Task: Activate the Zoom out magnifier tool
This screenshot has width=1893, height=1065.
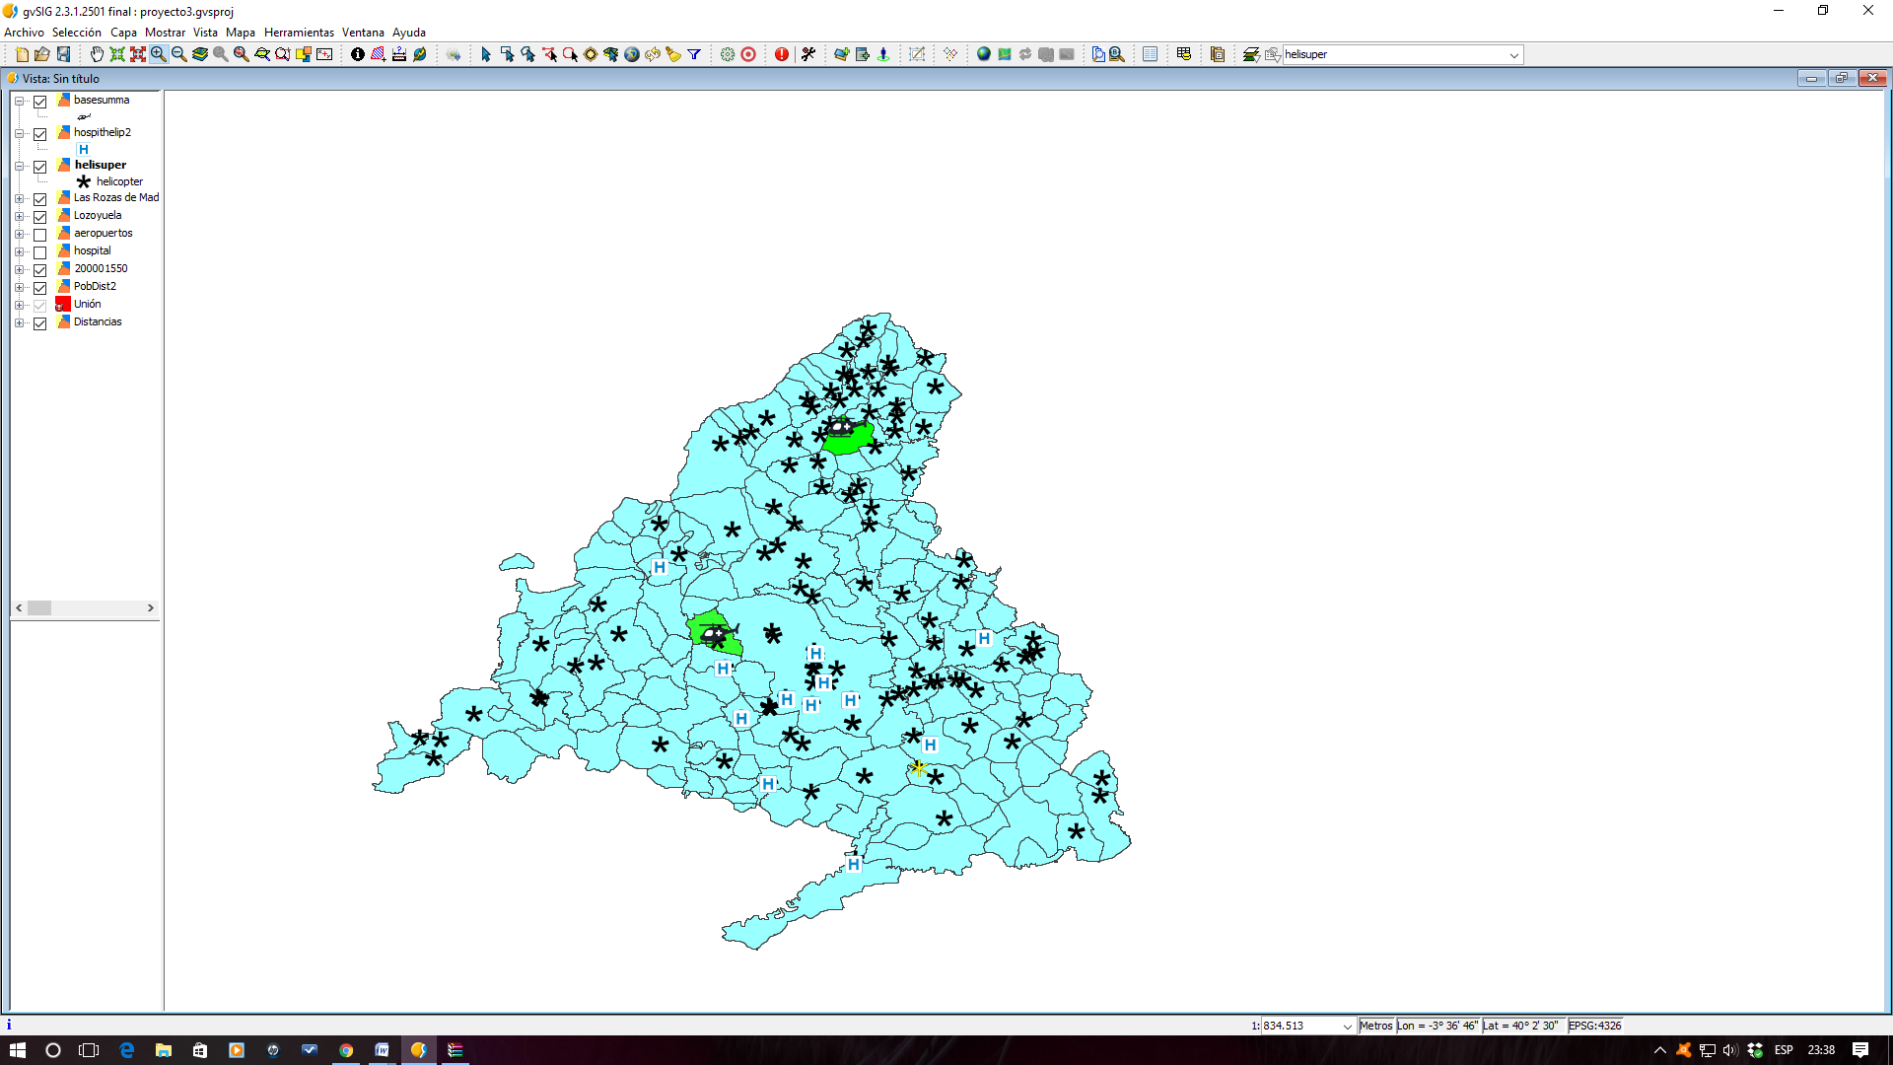Action: click(179, 54)
